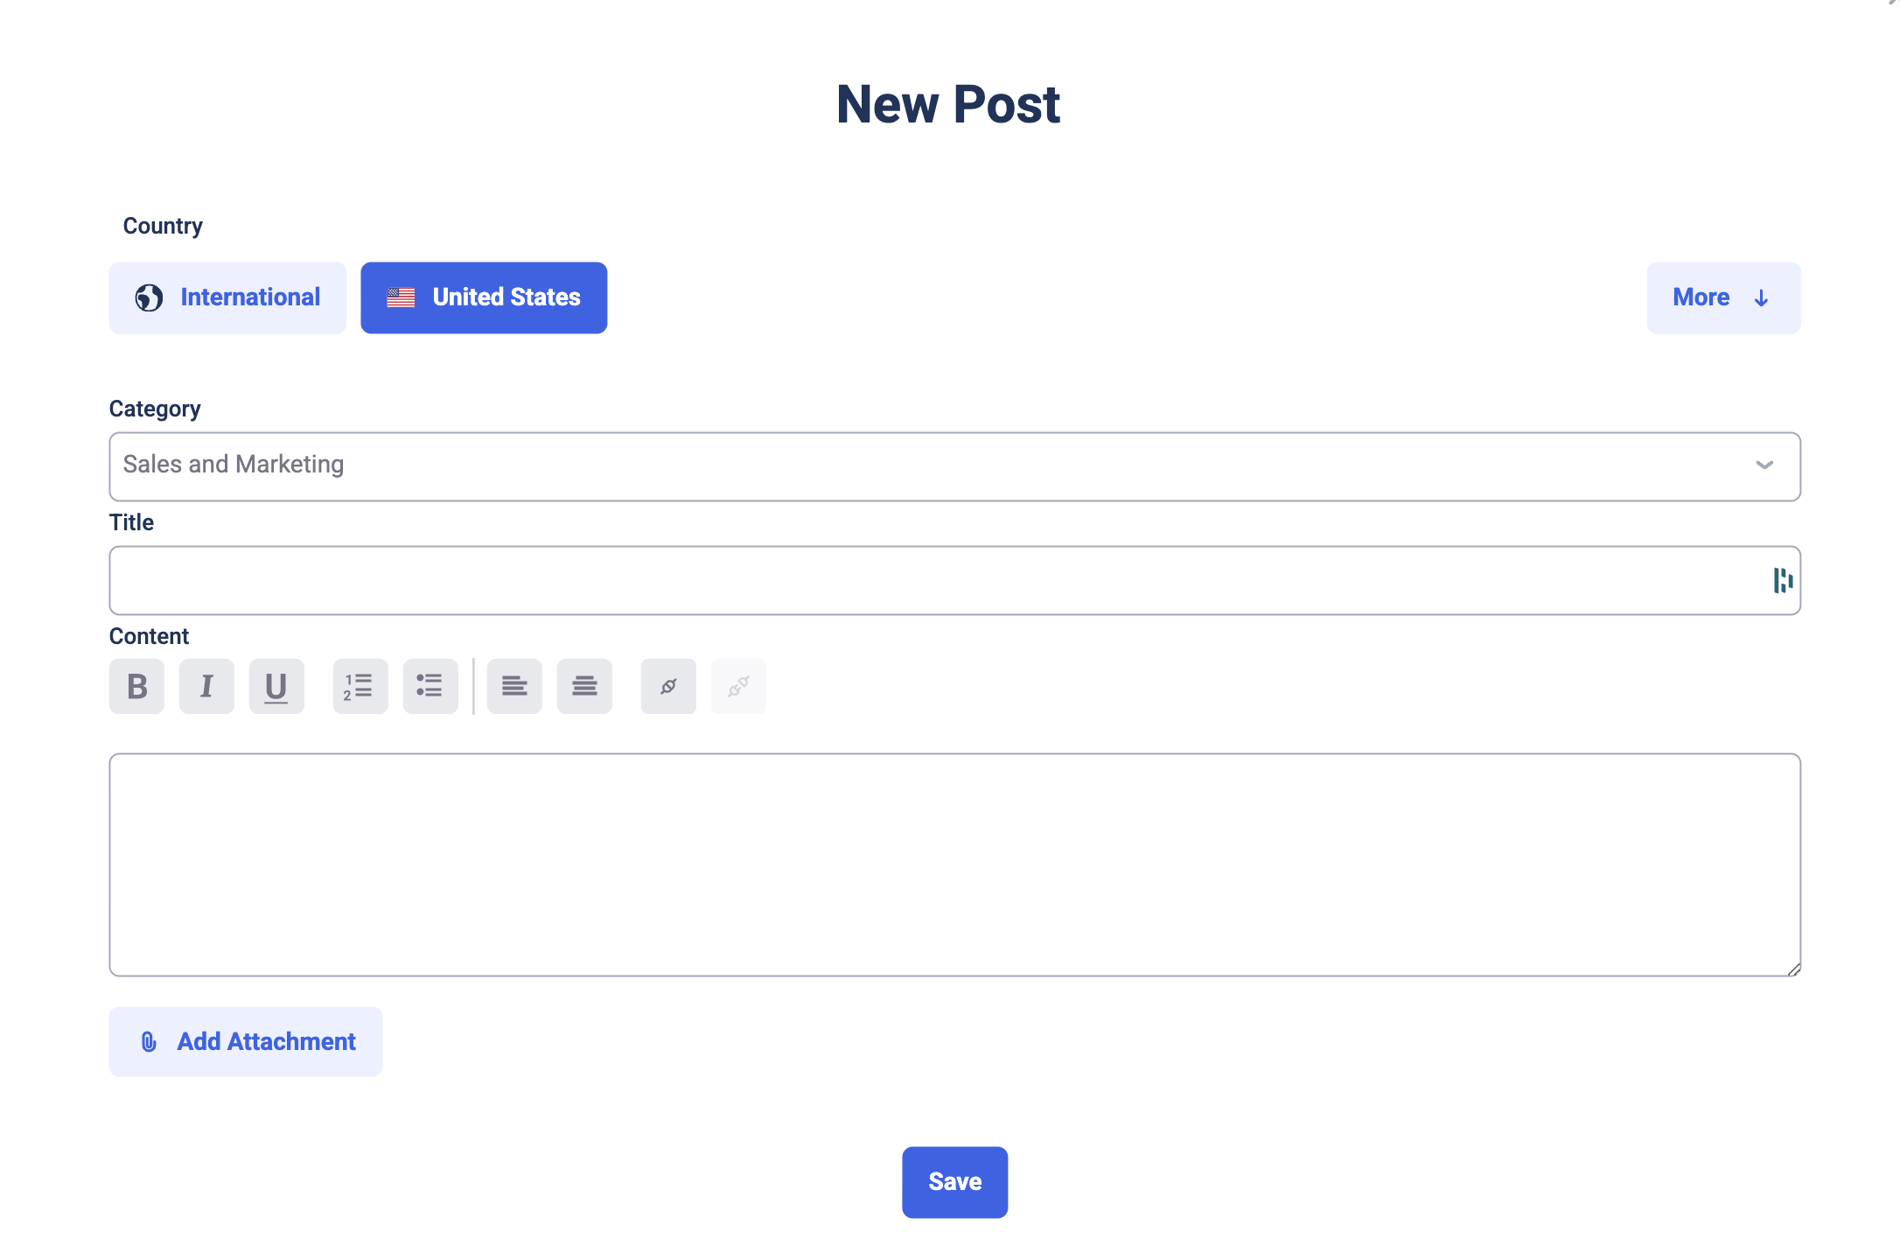Insert a numbered list
Viewport: 1900px width, 1260px height.
[x=360, y=686]
